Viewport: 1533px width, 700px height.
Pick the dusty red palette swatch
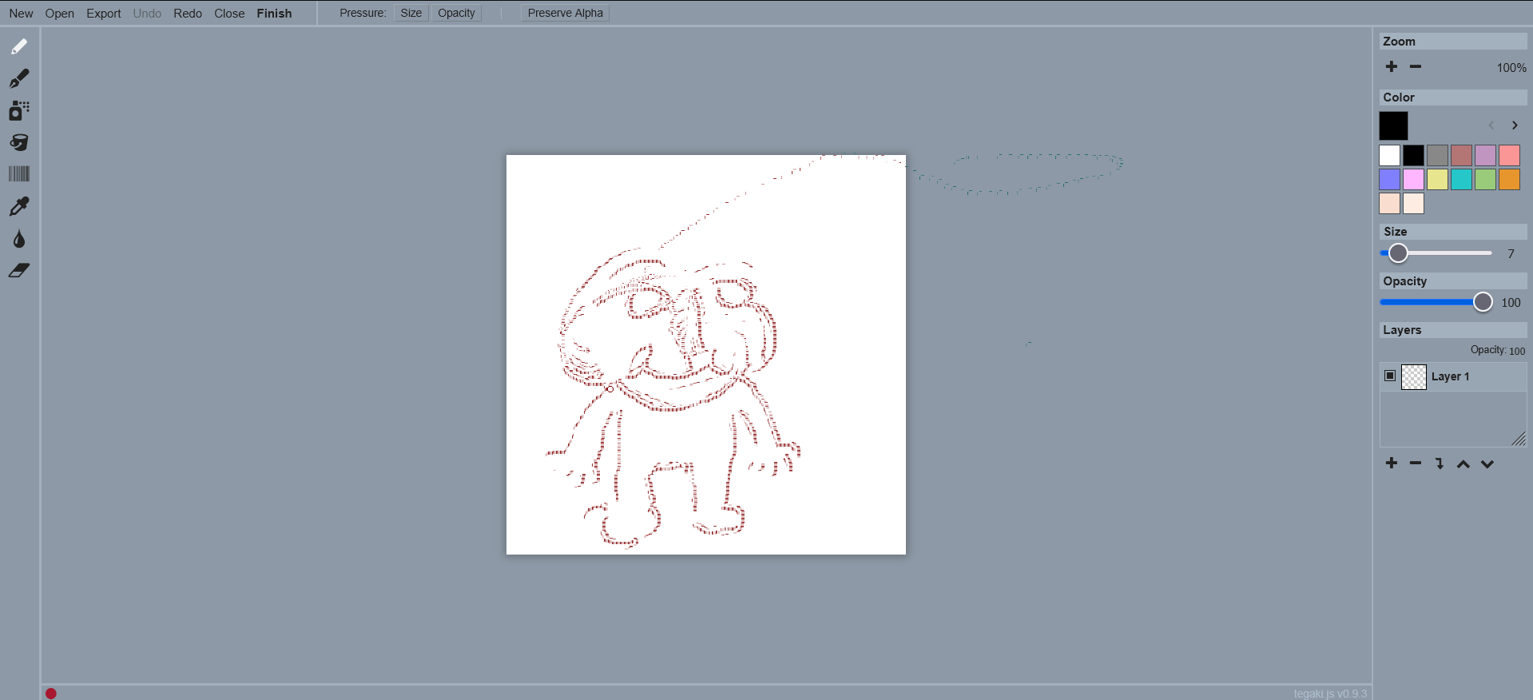(1462, 155)
